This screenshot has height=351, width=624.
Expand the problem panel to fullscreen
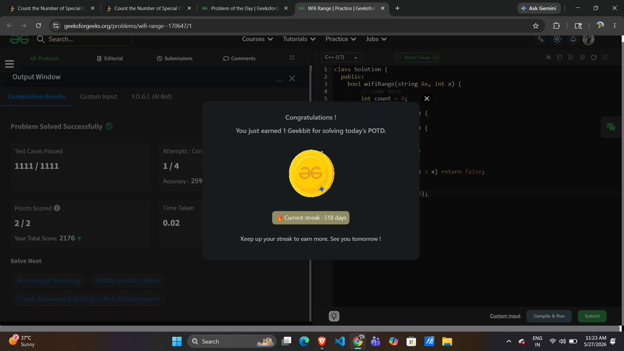(292, 58)
